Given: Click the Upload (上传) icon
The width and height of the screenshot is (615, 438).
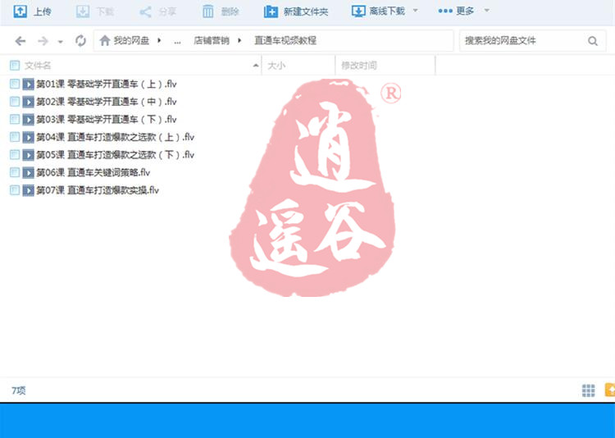Looking at the screenshot, I should click(x=20, y=11).
